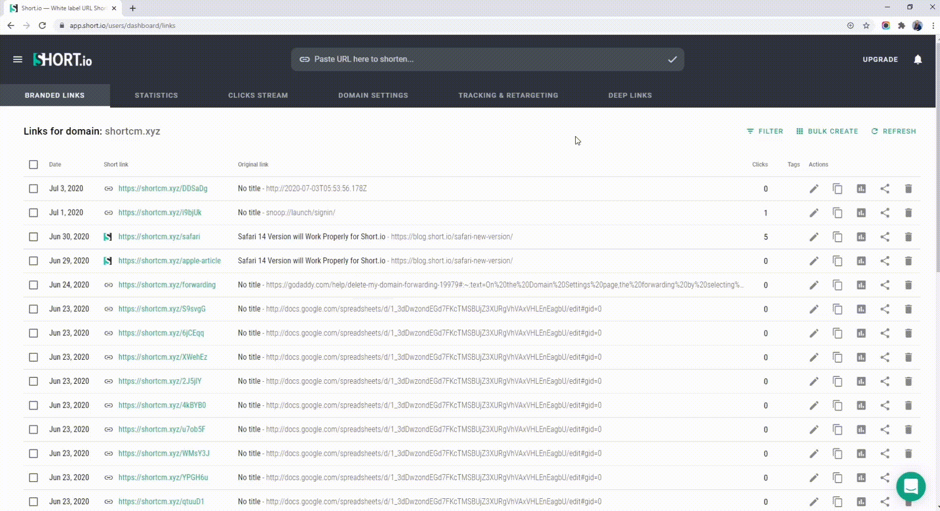Check the box for Jul 3, 2020 link
This screenshot has width=940, height=511.
click(33, 188)
